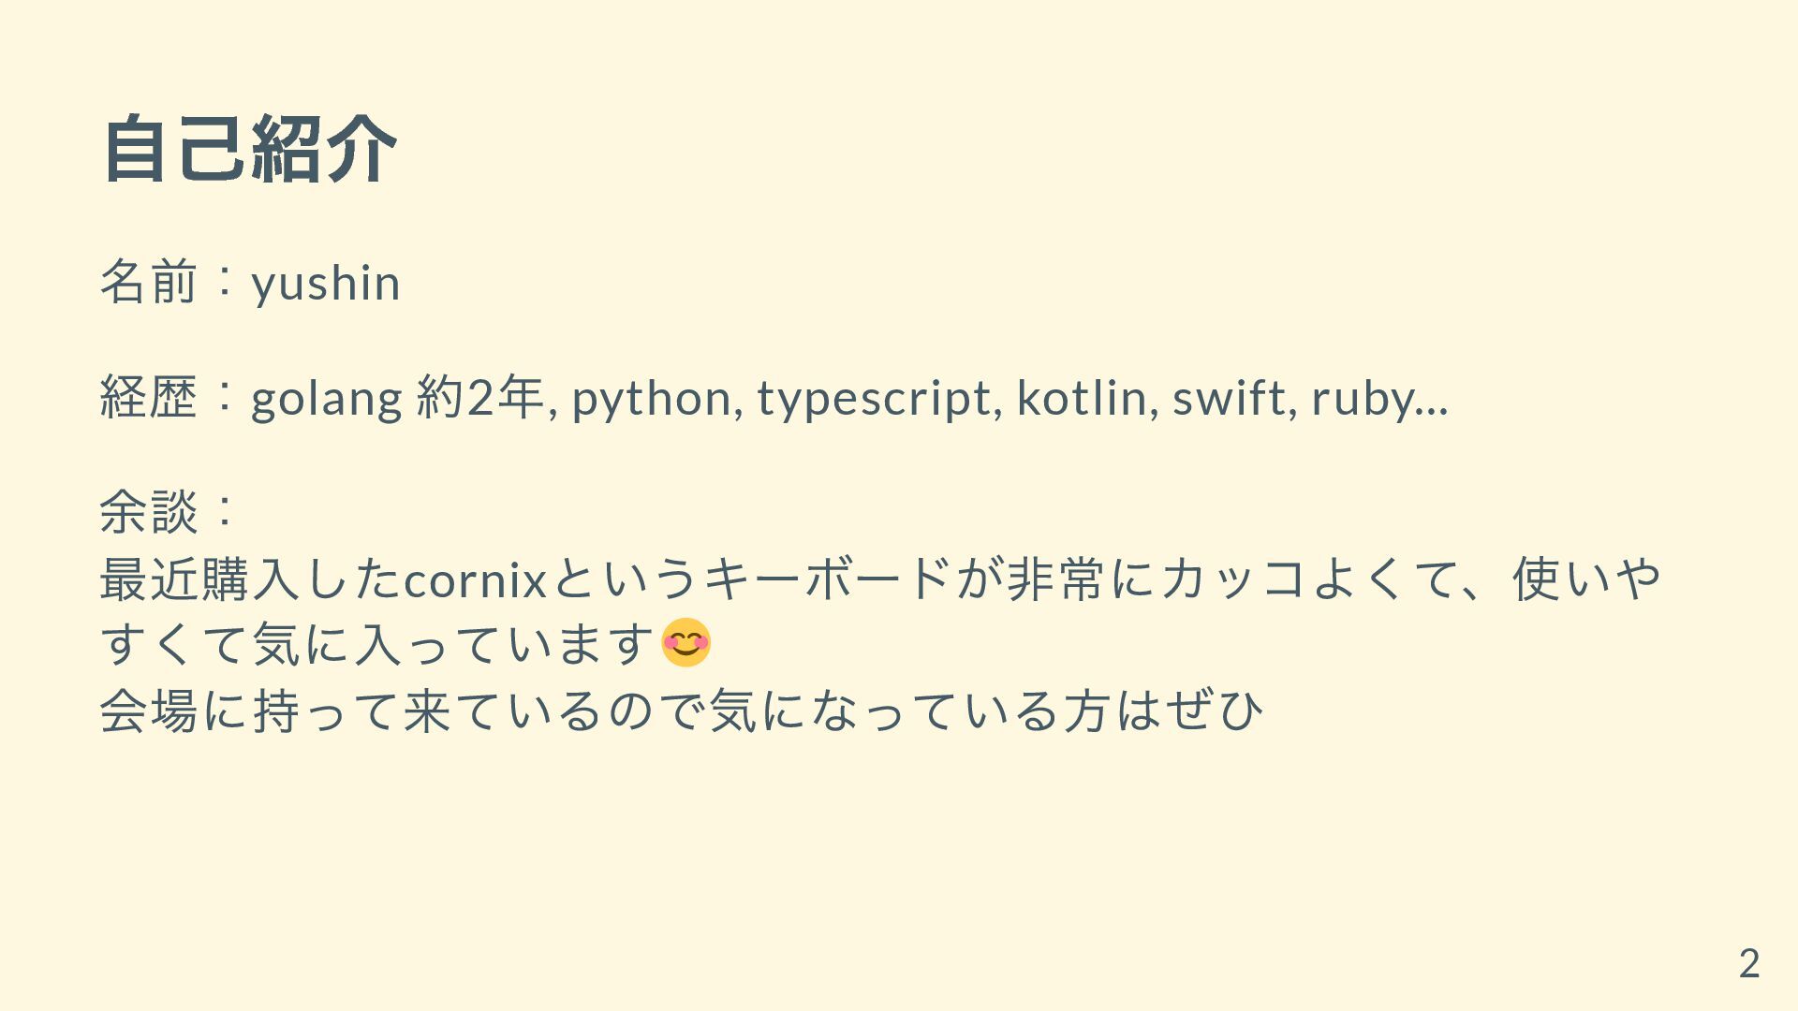Click the 名前 label

pyautogui.click(x=149, y=283)
